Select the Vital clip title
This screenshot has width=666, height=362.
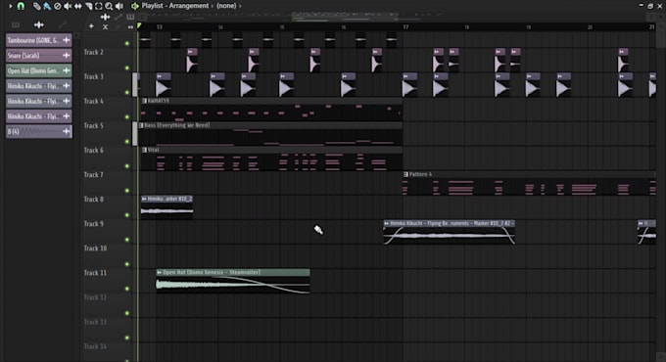click(x=154, y=150)
